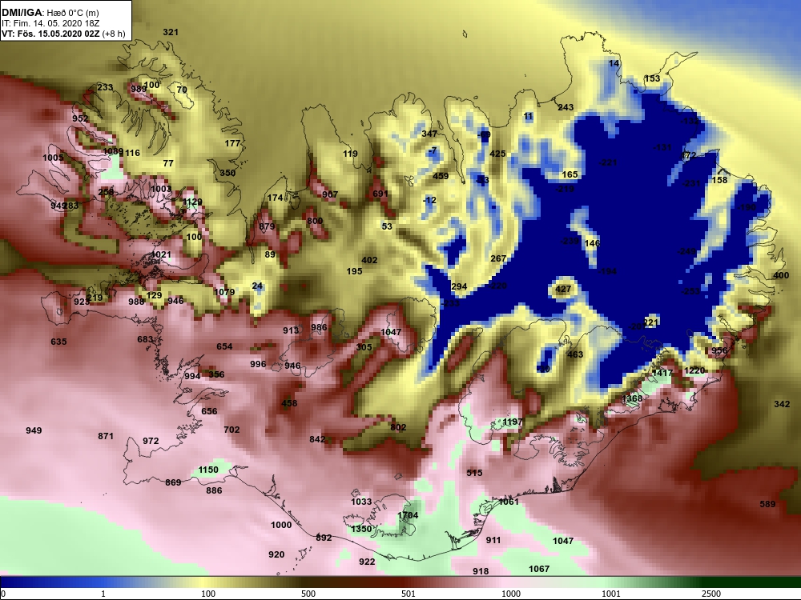The image size is (801, 600).
Task: Click the title "DMI/IGA: Hæð 0°C (m)"
Action: [50, 13]
